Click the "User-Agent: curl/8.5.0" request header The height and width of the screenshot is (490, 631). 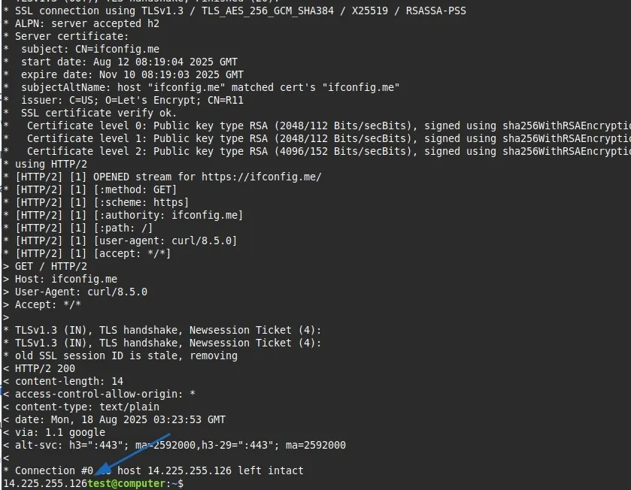[x=81, y=292]
